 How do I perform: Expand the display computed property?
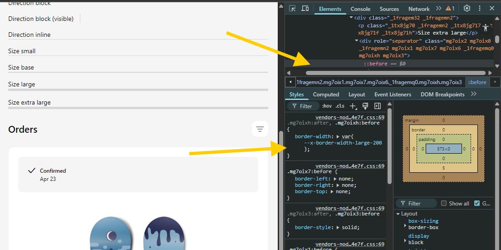pyautogui.click(x=405, y=240)
